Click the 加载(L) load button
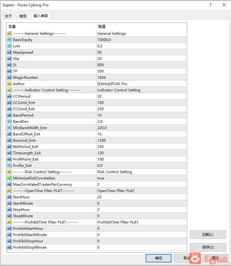This screenshot has width=231, height=266. (208, 235)
